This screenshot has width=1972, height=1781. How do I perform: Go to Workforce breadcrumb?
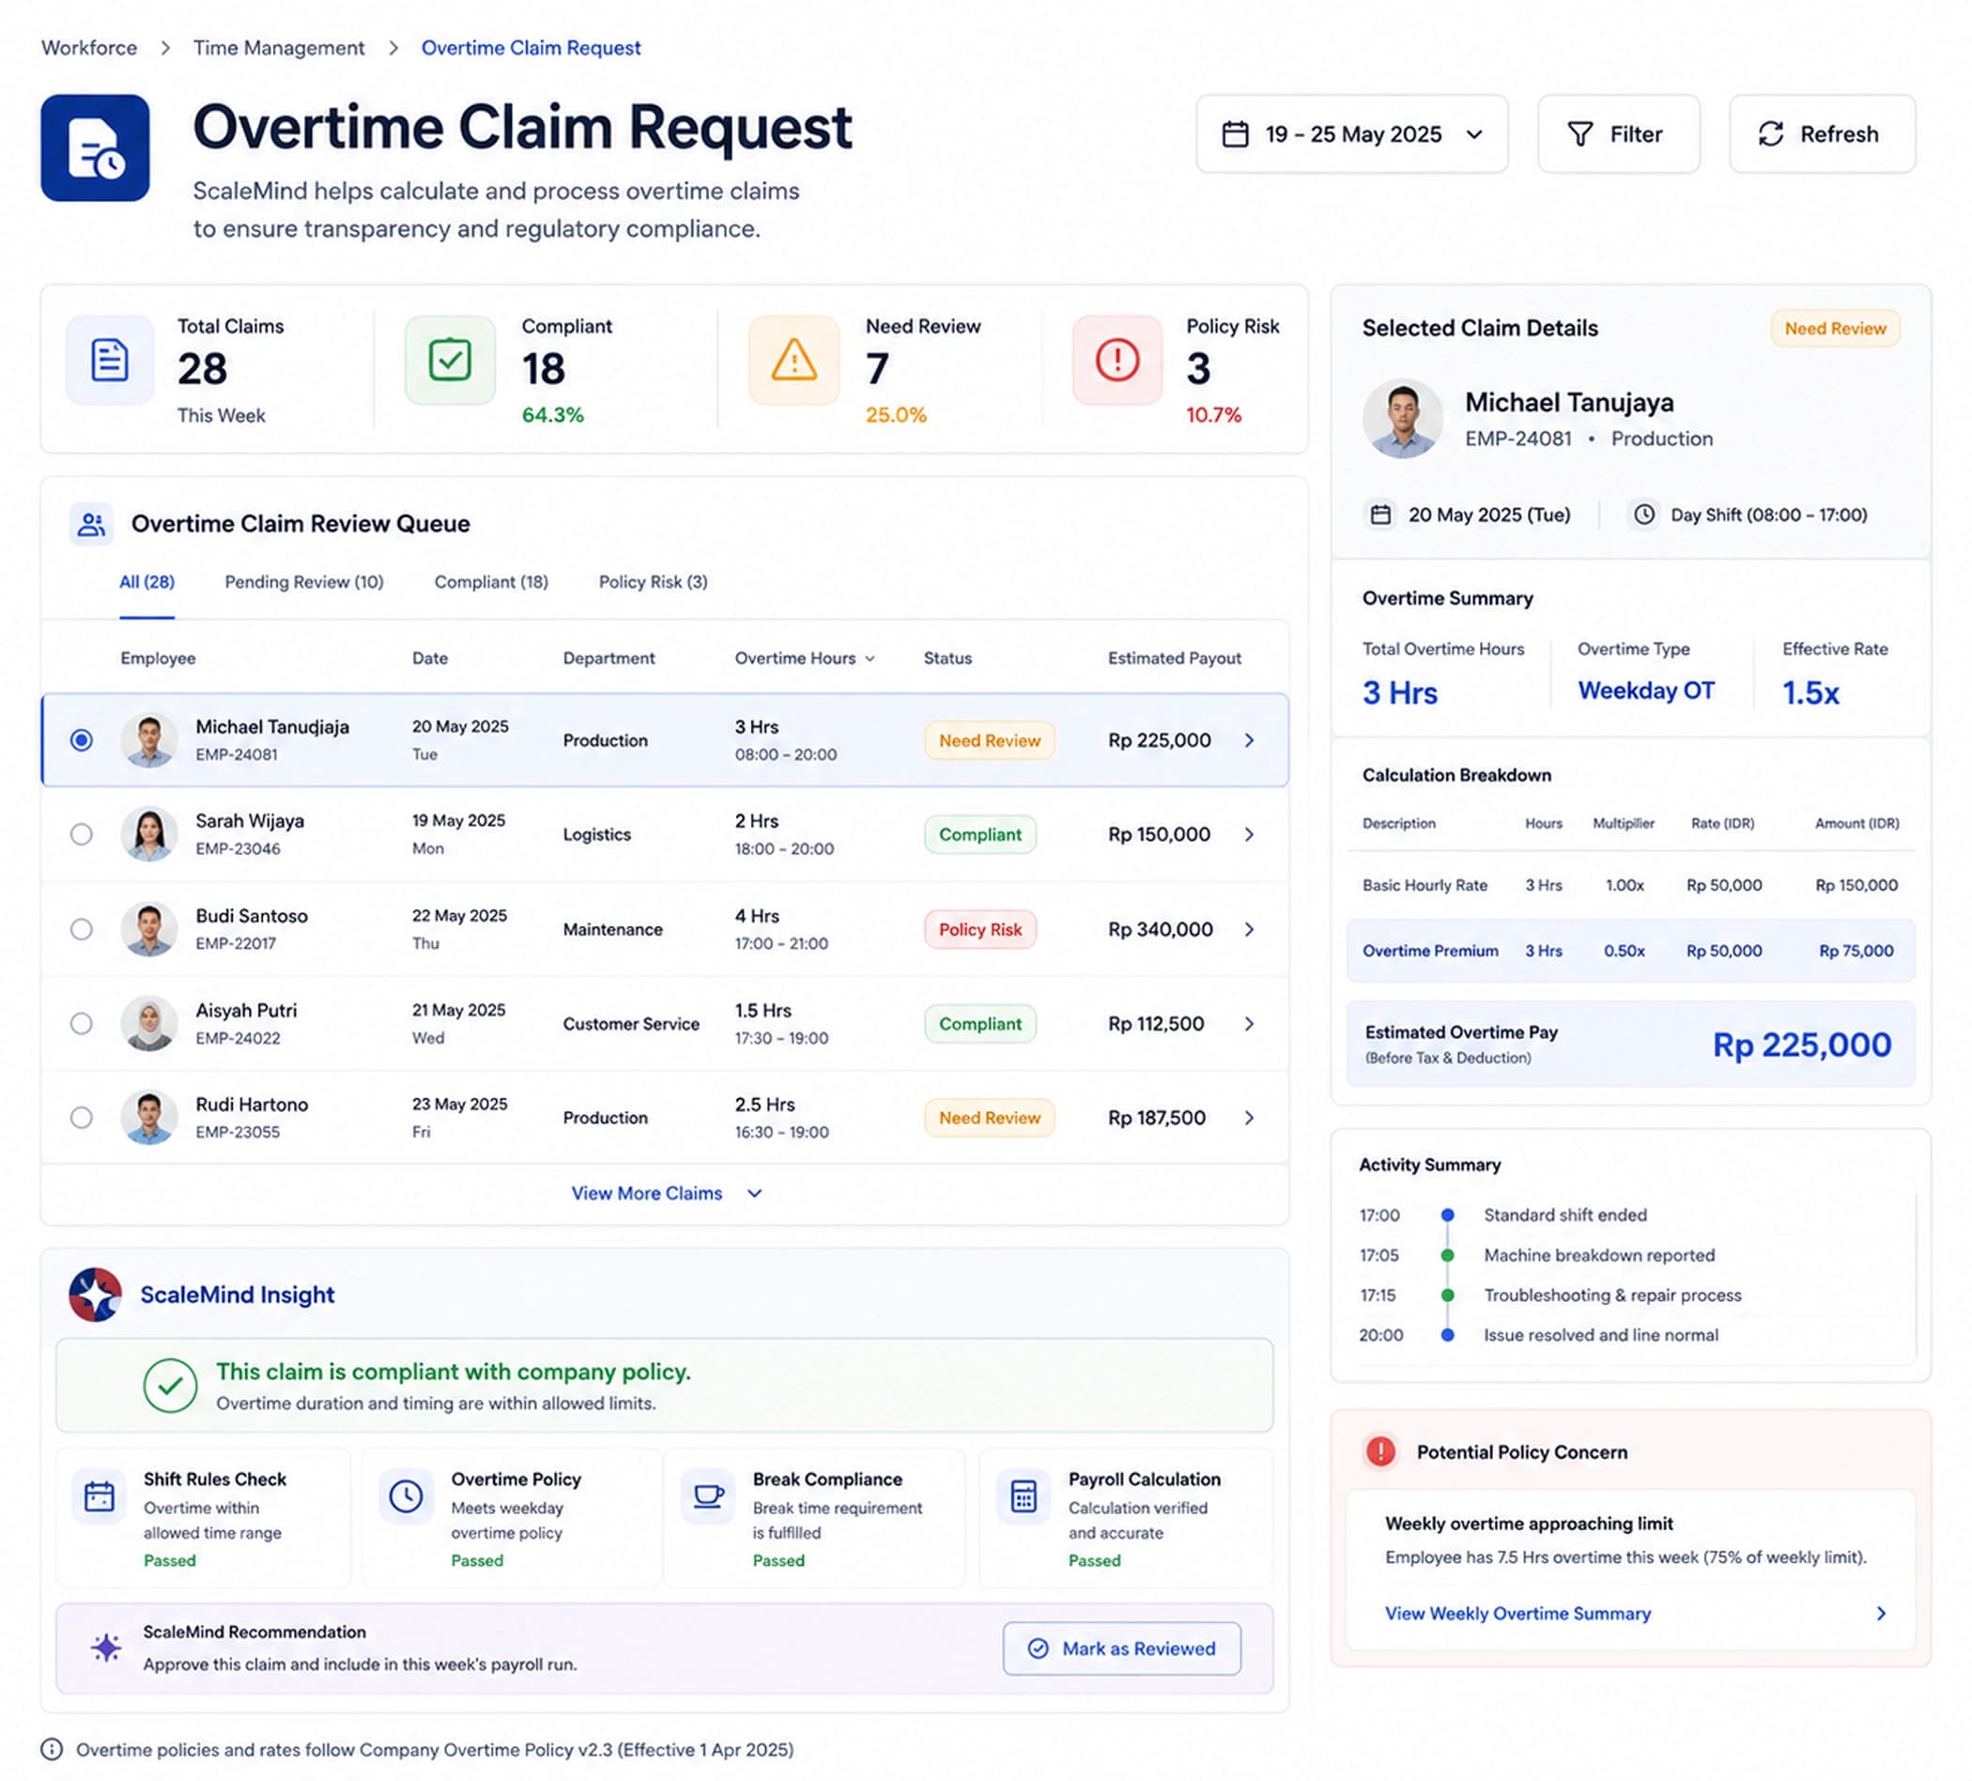pos(89,48)
